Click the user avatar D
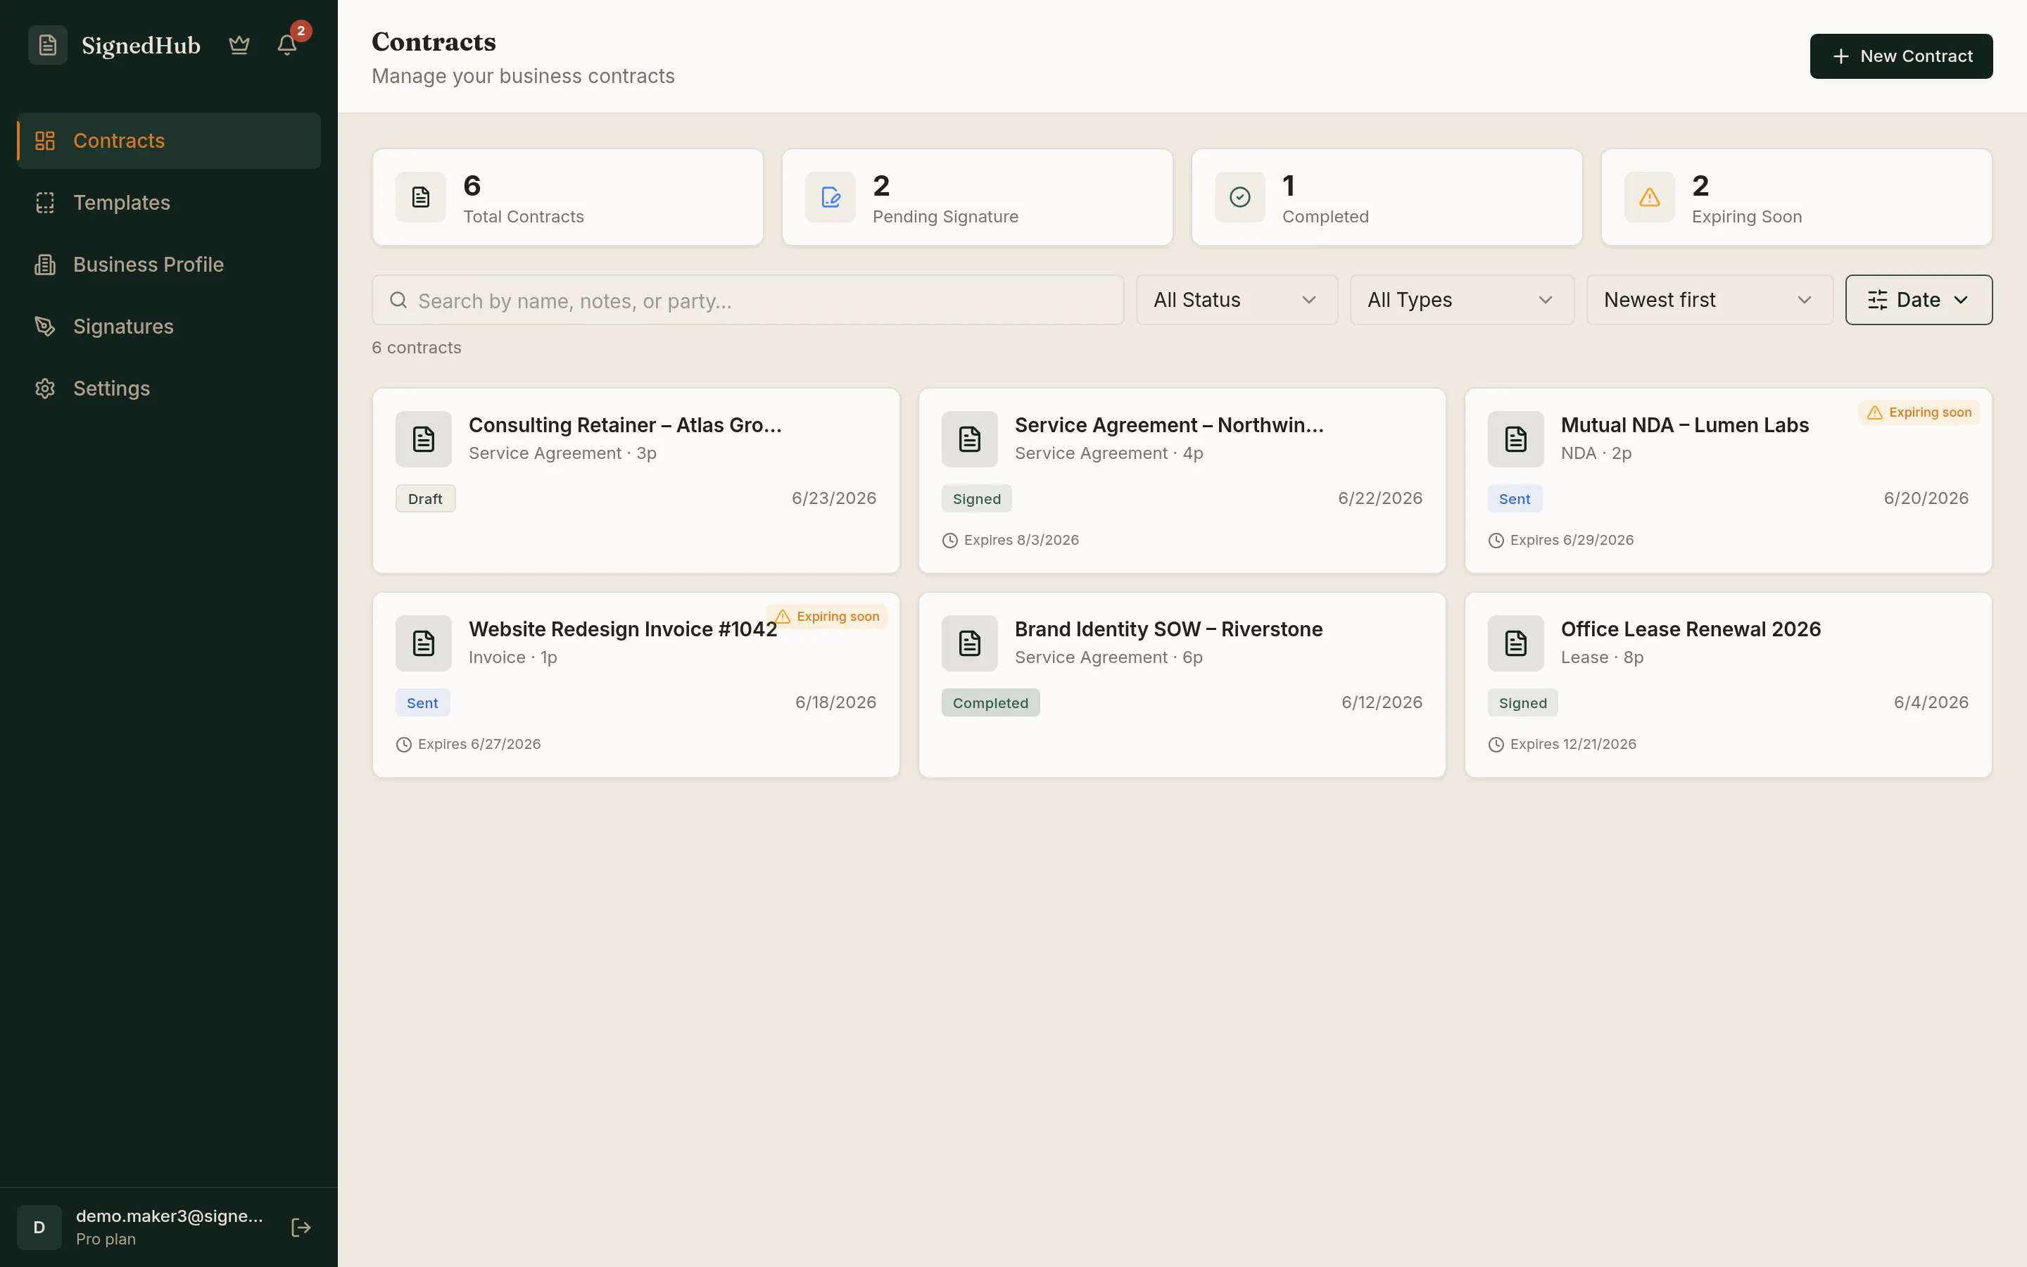 pyautogui.click(x=39, y=1228)
